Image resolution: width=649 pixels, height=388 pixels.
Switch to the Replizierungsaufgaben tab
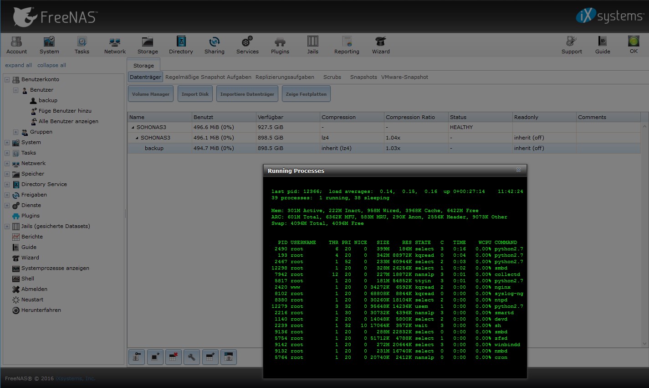[x=285, y=77]
